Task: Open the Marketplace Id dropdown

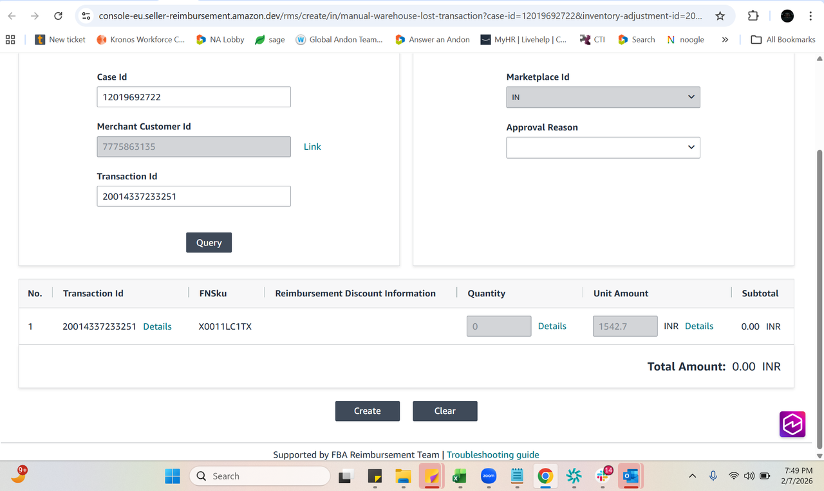Action: [603, 97]
